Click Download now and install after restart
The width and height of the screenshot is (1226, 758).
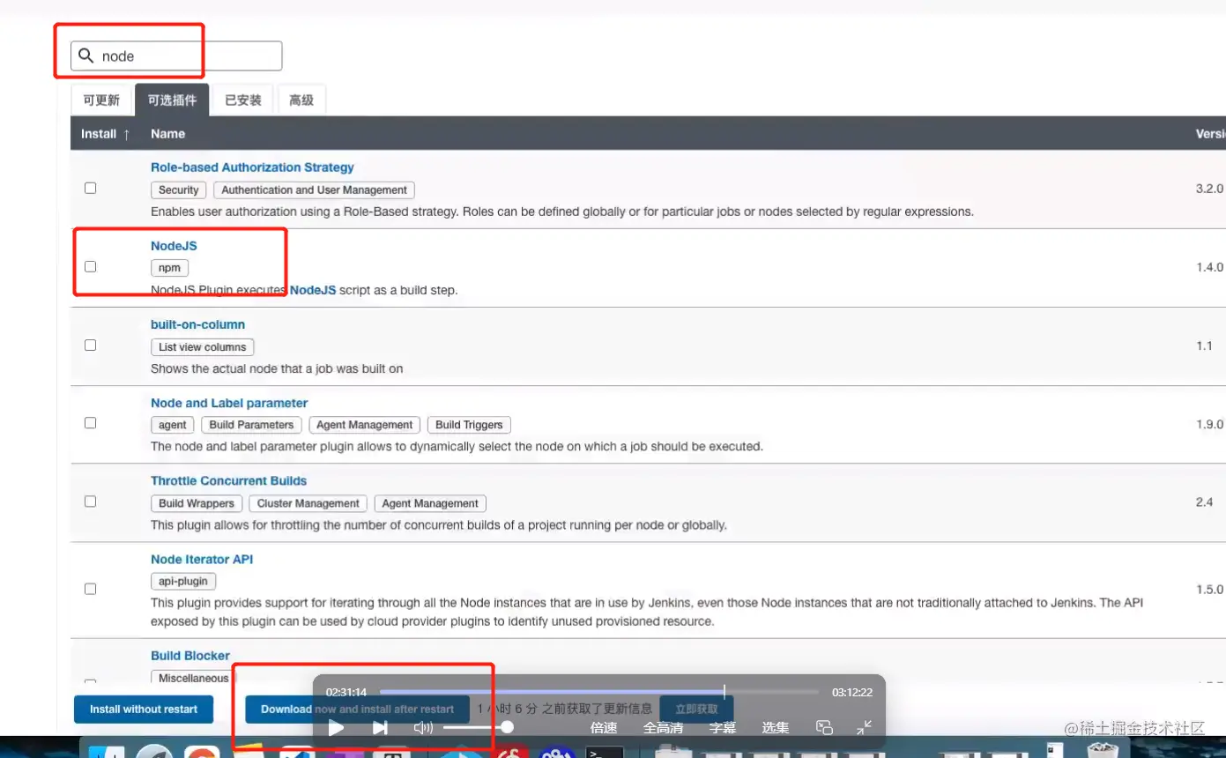coord(357,709)
